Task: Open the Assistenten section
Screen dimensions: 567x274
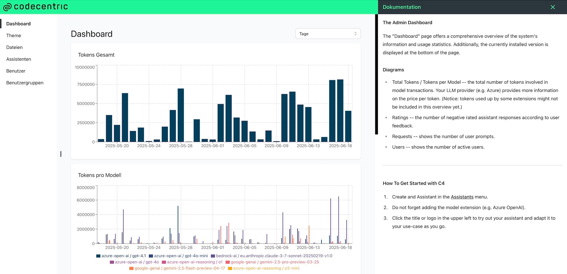Action: (18, 59)
